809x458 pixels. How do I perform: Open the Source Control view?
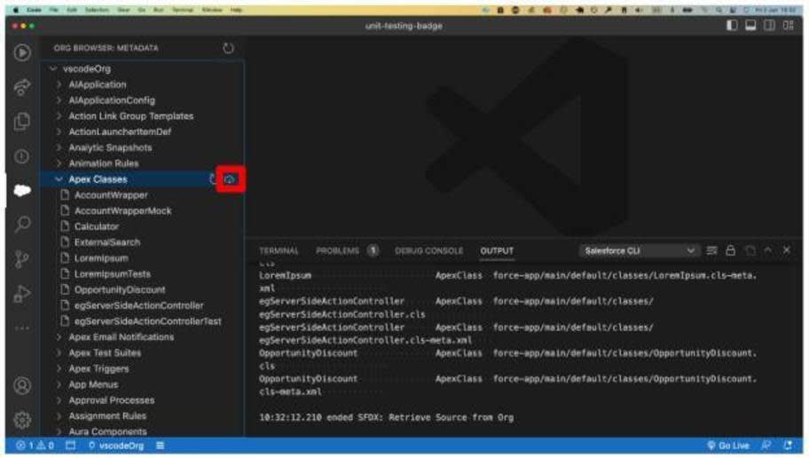point(22,259)
